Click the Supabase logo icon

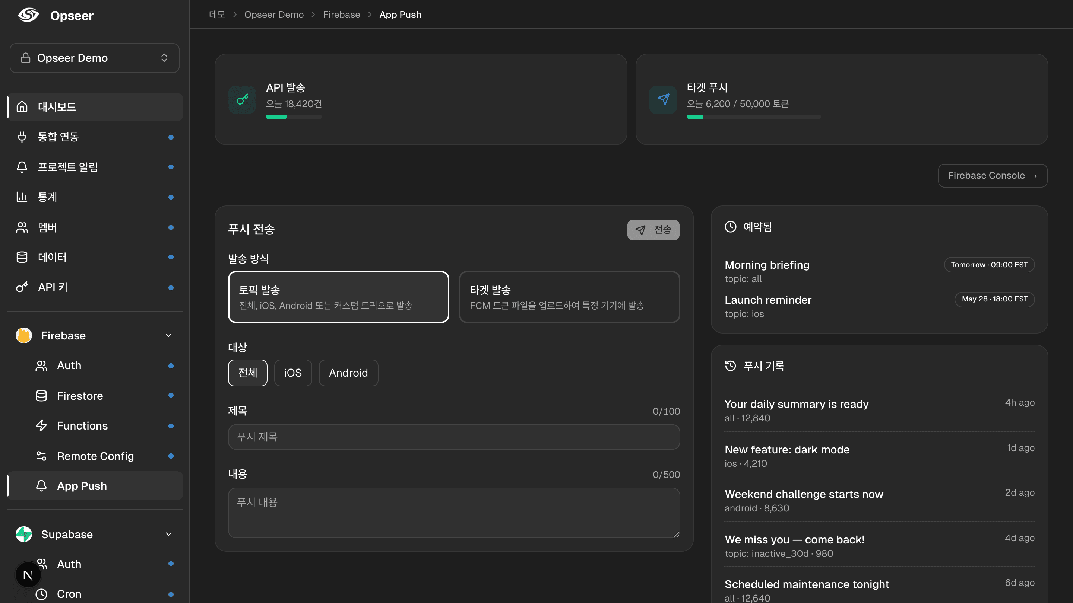pos(24,535)
